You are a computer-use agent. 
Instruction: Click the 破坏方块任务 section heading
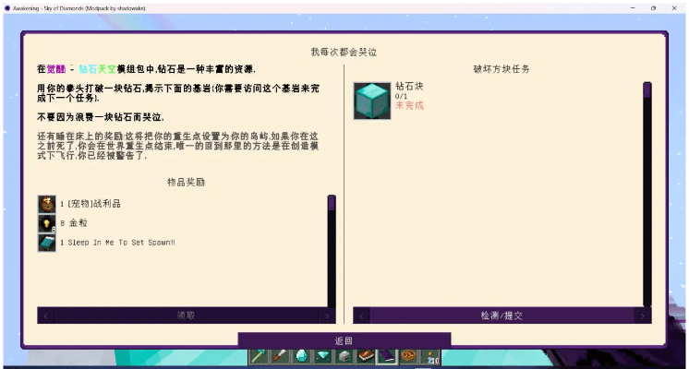pyautogui.click(x=502, y=69)
